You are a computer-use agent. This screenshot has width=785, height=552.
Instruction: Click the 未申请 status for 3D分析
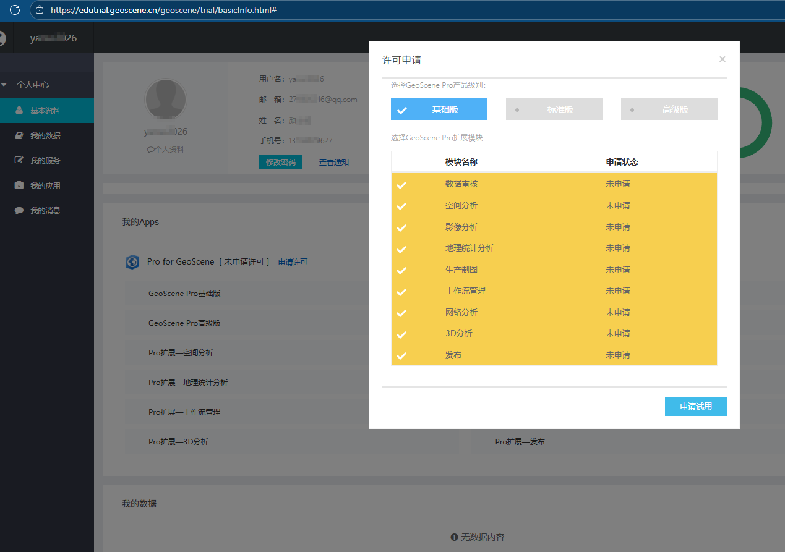coord(618,333)
